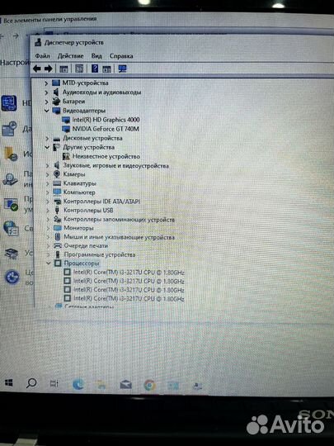Select Неизвестное устройство entry
The height and width of the screenshot is (446, 334).
106,156
